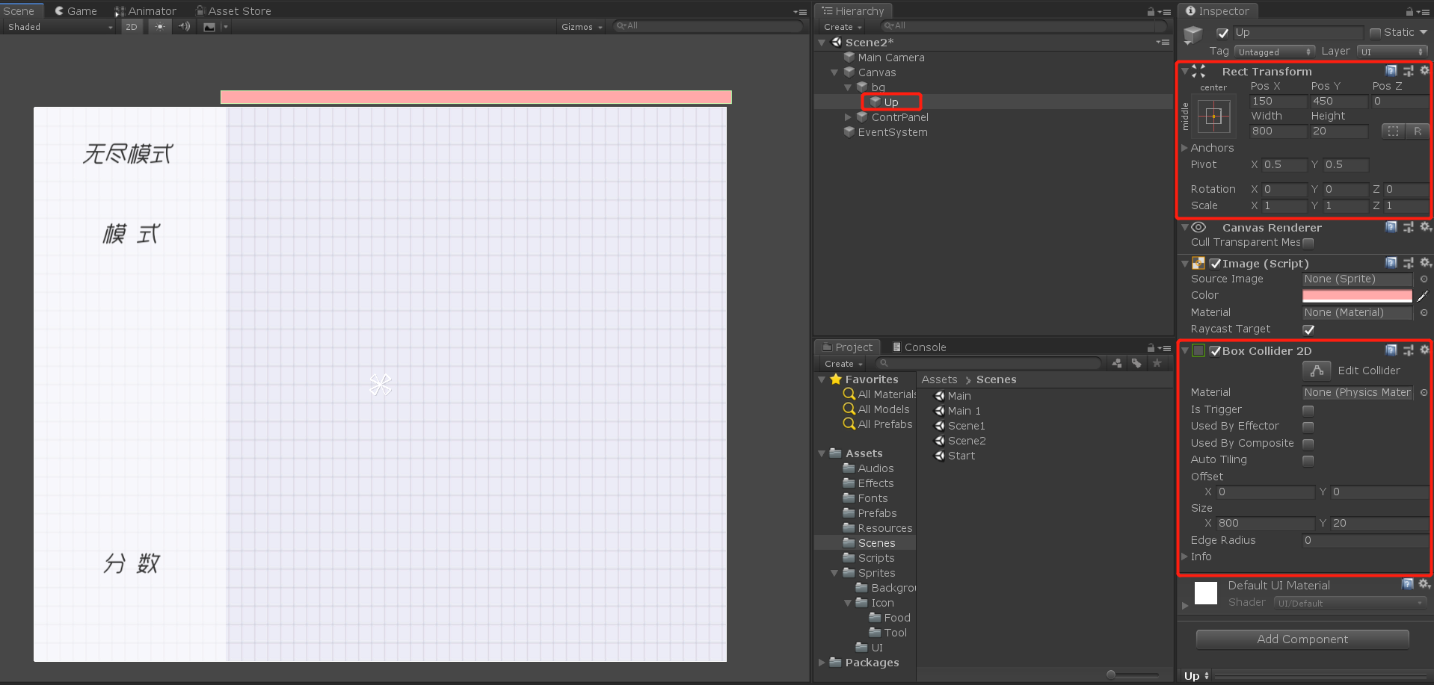Enable Auto Tiling checkbox
The width and height of the screenshot is (1434, 685).
coord(1308,460)
